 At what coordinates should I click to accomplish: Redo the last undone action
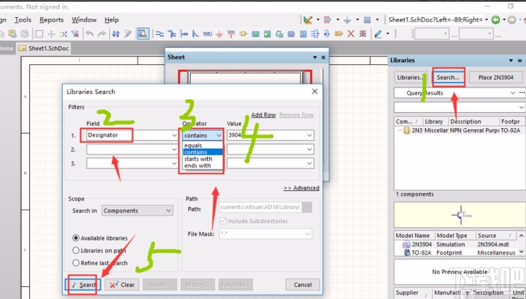coord(102,34)
